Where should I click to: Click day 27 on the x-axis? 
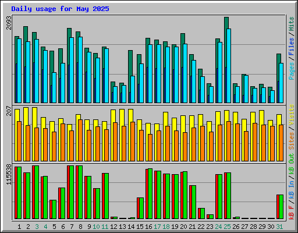244,227
